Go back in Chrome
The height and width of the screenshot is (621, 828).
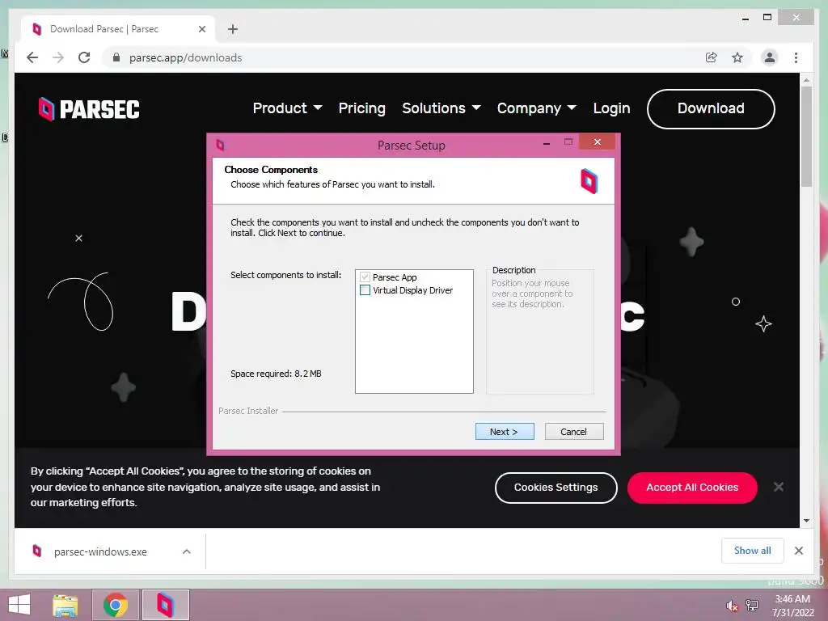pos(32,57)
